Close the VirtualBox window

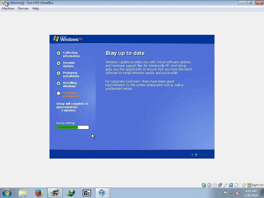pyautogui.click(x=259, y=3)
